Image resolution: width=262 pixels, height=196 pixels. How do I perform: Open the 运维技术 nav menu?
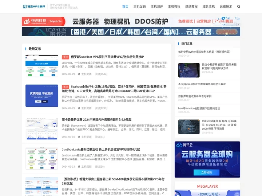tap(226, 7)
